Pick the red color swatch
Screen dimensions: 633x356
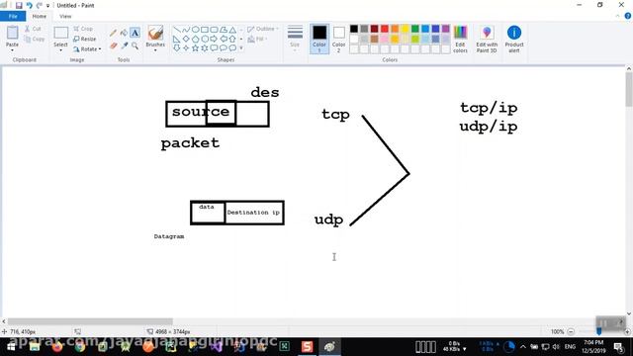pyautogui.click(x=385, y=29)
